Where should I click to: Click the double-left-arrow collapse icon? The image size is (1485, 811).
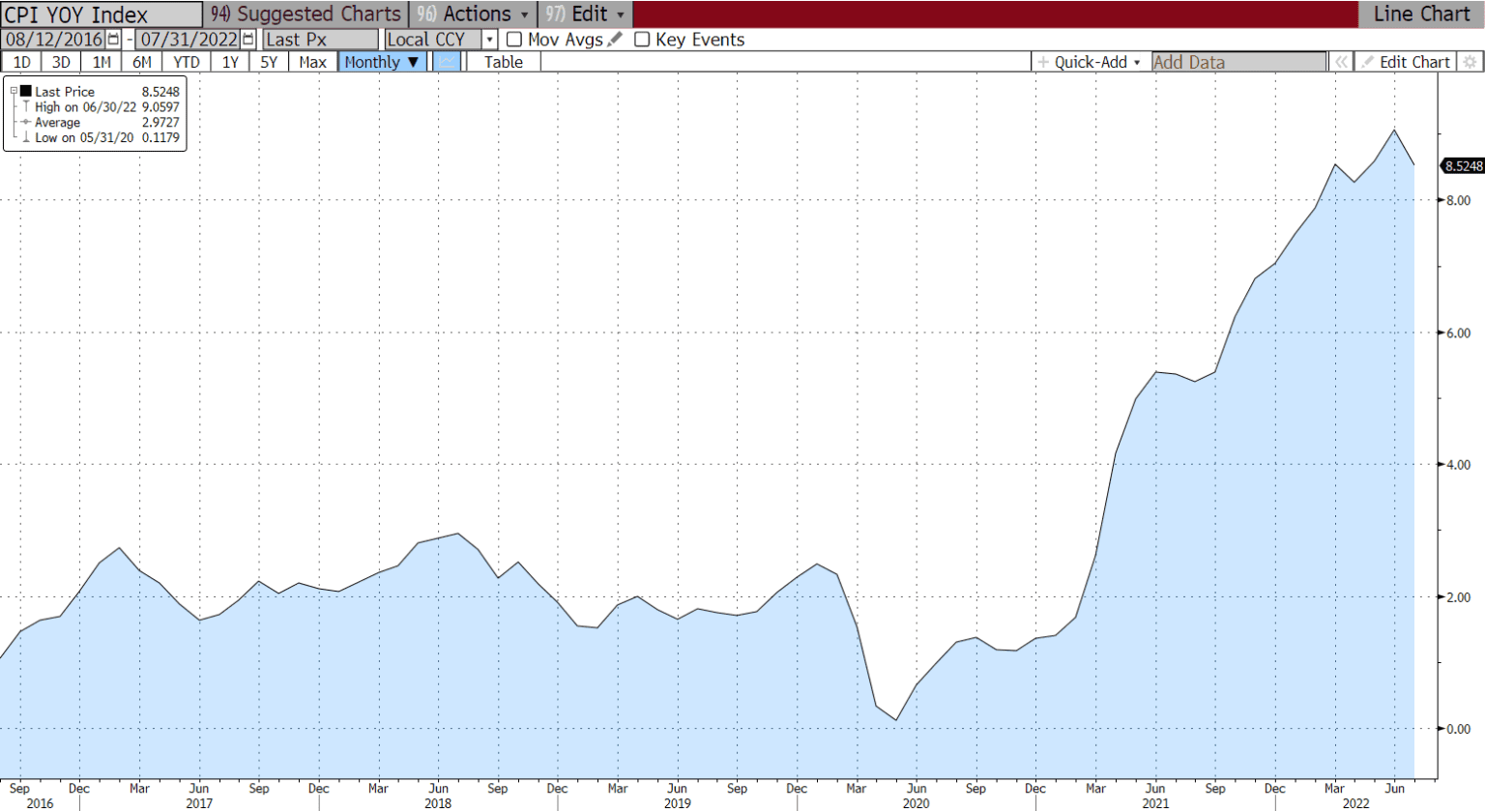pos(1341,62)
